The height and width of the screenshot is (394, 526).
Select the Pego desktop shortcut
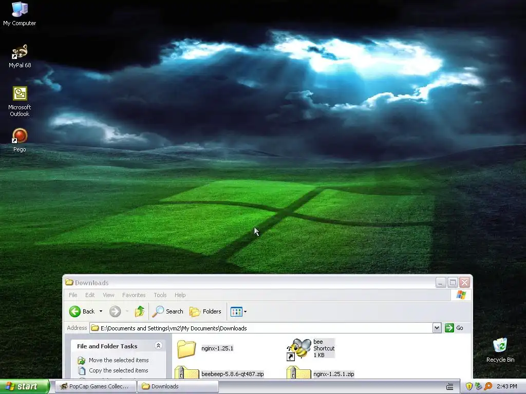pos(20,140)
